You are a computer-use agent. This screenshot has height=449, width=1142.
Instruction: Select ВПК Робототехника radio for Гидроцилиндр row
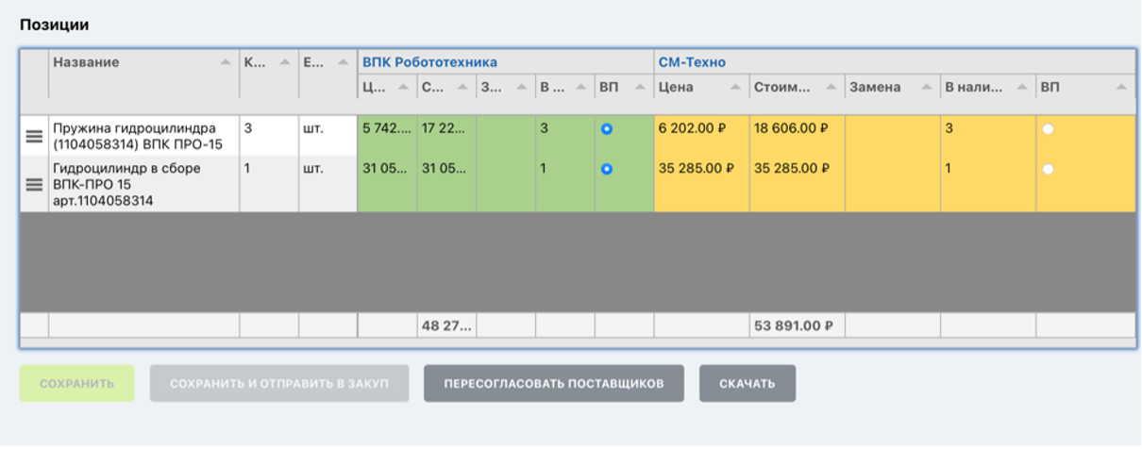(607, 170)
